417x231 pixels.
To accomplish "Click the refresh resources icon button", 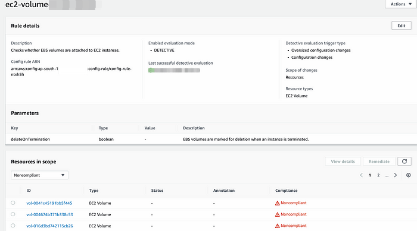I will tap(404, 162).
